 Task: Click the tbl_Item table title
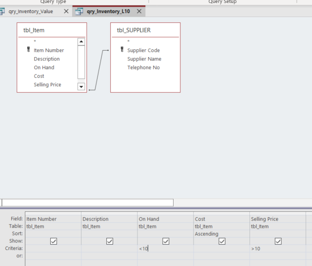coord(34,30)
